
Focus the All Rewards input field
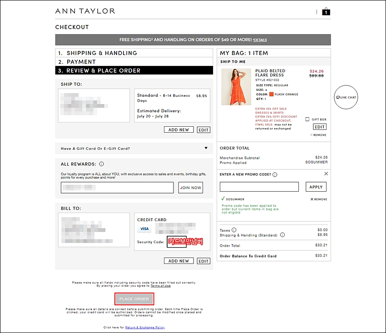click(x=117, y=188)
